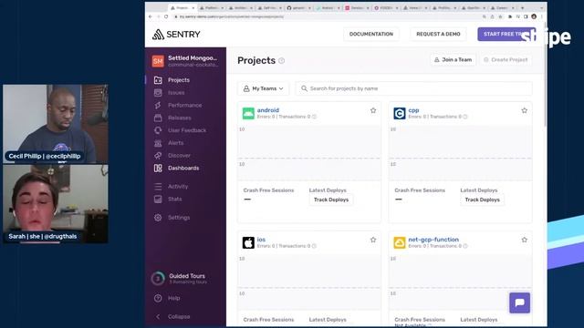
Task: Click the ios Apple project icon
Action: pyautogui.click(x=248, y=242)
